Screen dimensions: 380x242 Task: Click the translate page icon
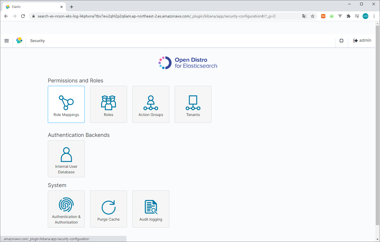(304, 16)
